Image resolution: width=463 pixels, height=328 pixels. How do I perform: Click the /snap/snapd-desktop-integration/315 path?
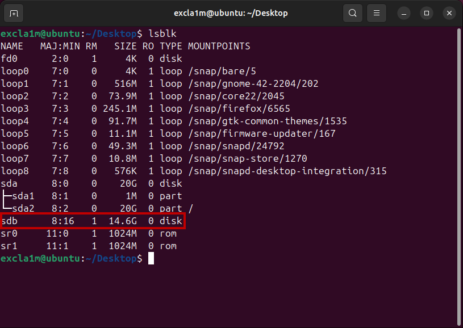click(x=287, y=171)
